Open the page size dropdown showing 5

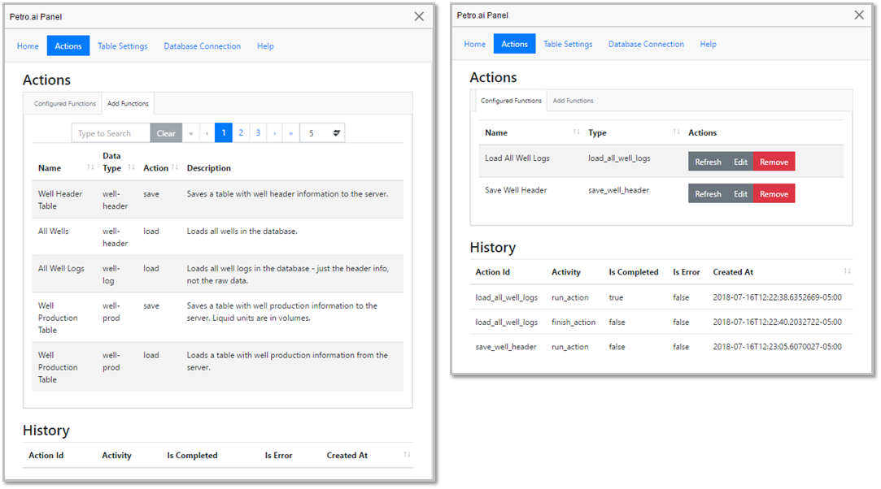point(322,133)
